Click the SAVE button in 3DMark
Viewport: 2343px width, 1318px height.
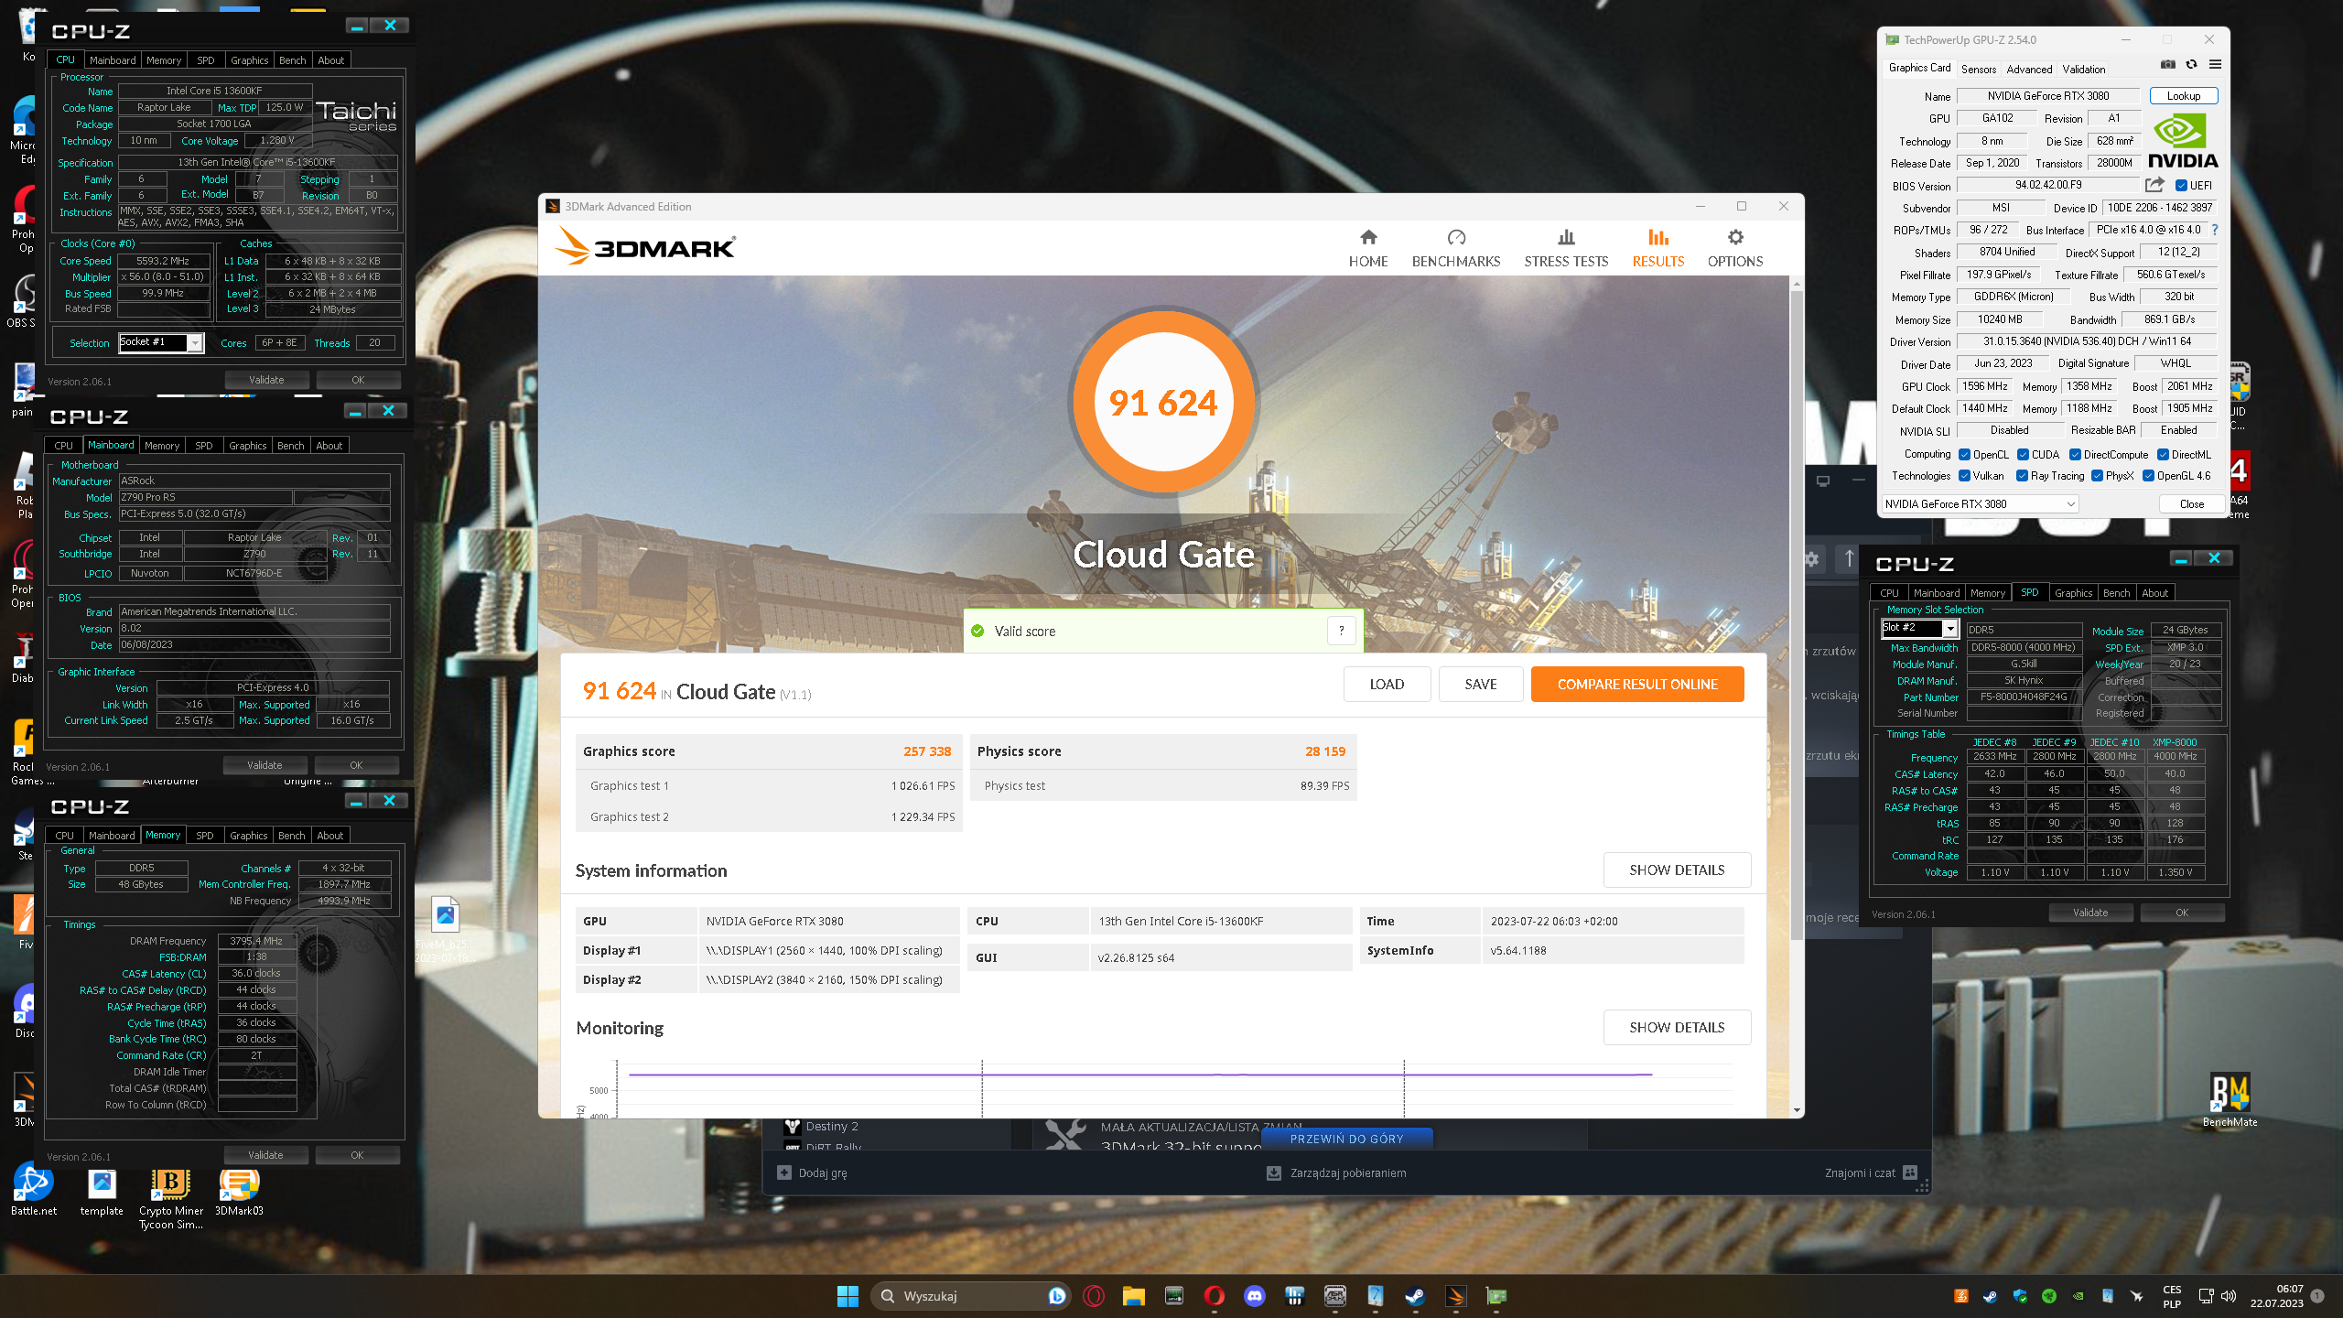[1481, 684]
